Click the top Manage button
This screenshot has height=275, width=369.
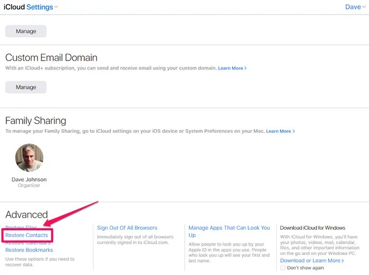26,31
